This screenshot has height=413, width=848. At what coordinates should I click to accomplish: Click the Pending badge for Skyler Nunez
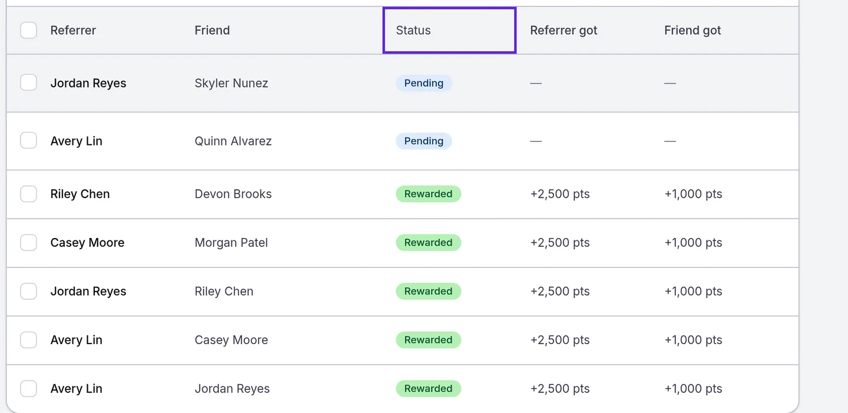click(424, 83)
